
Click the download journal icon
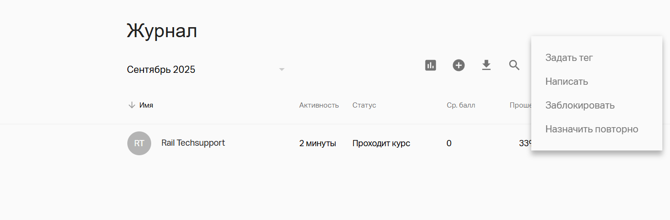(486, 65)
